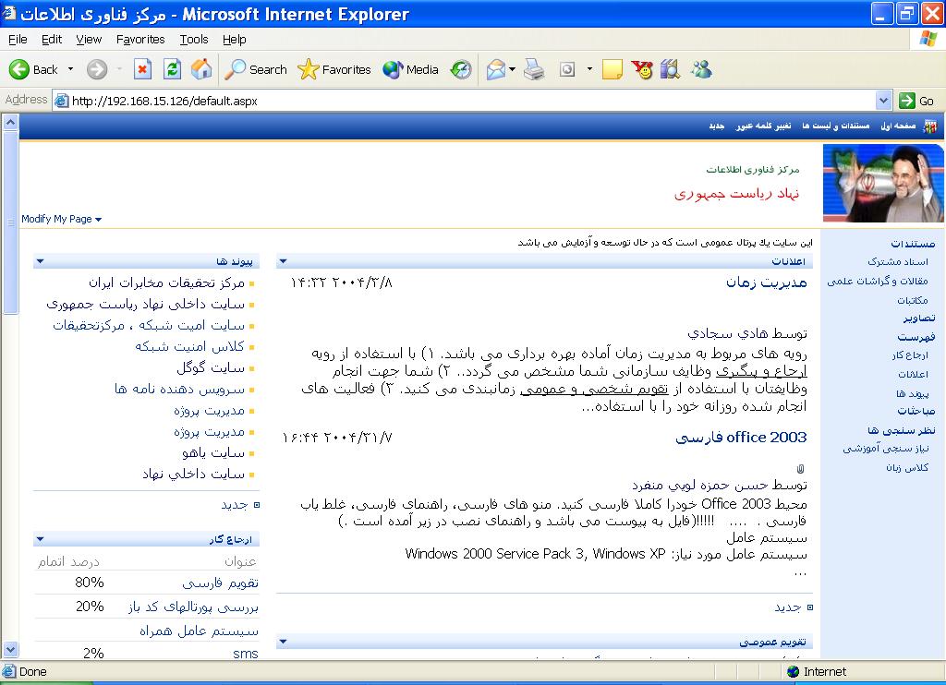Click the yellow note Discuss icon
This screenshot has height=685, width=946.
coord(612,69)
